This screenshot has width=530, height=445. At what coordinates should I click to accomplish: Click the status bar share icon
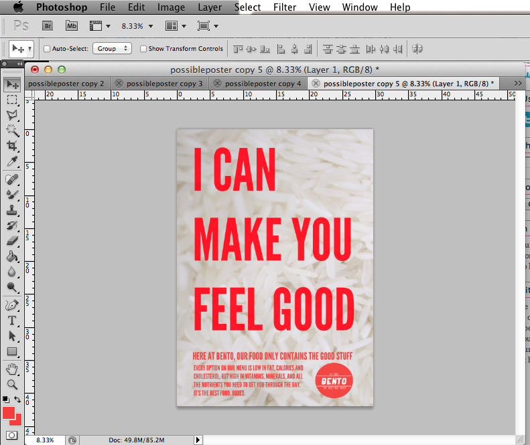tap(72, 440)
